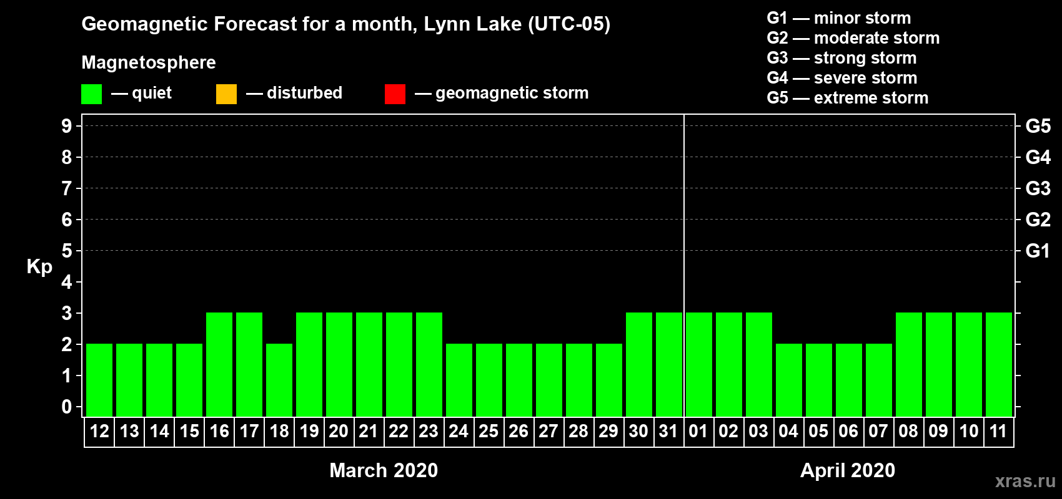
Task: Select the bar for March 16
Action: click(219, 364)
